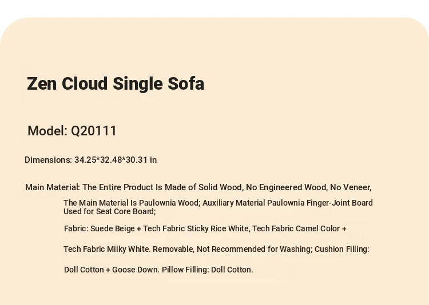Image resolution: width=429 pixels, height=305 pixels.
Task: Click the words Tech Fabric Camel Color
Action: pos(296,228)
